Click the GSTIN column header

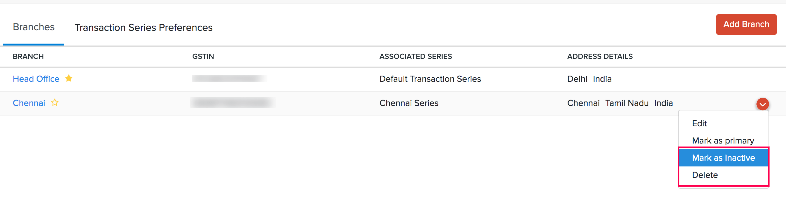(x=203, y=56)
